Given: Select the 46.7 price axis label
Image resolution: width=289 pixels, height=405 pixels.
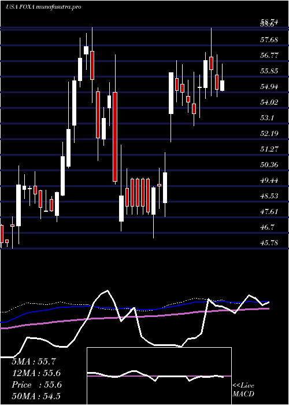Looking at the screenshot, I should 267,227.
